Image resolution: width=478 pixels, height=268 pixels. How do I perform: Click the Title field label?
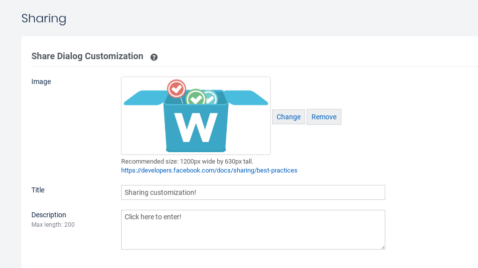coord(38,190)
